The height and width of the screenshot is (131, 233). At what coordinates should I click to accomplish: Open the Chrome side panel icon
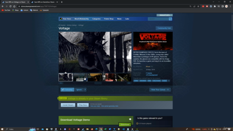(x=222, y=7)
